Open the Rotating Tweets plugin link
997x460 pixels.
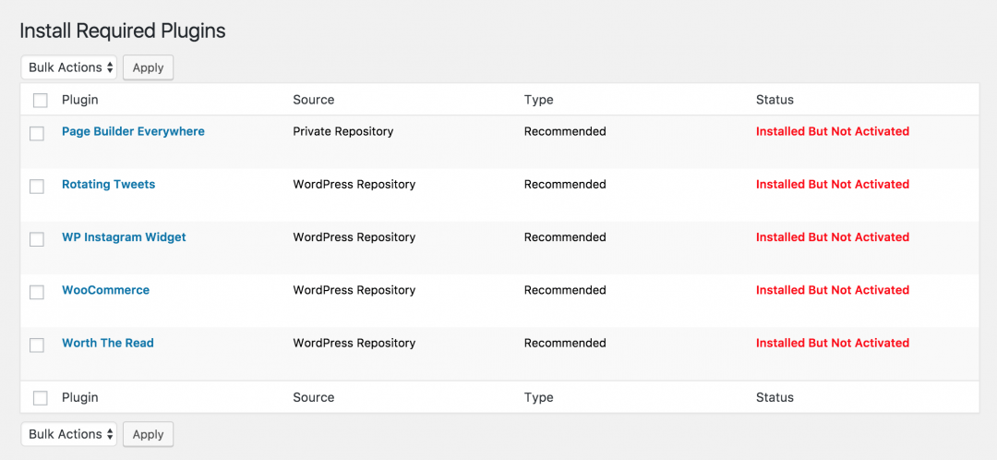click(x=108, y=185)
